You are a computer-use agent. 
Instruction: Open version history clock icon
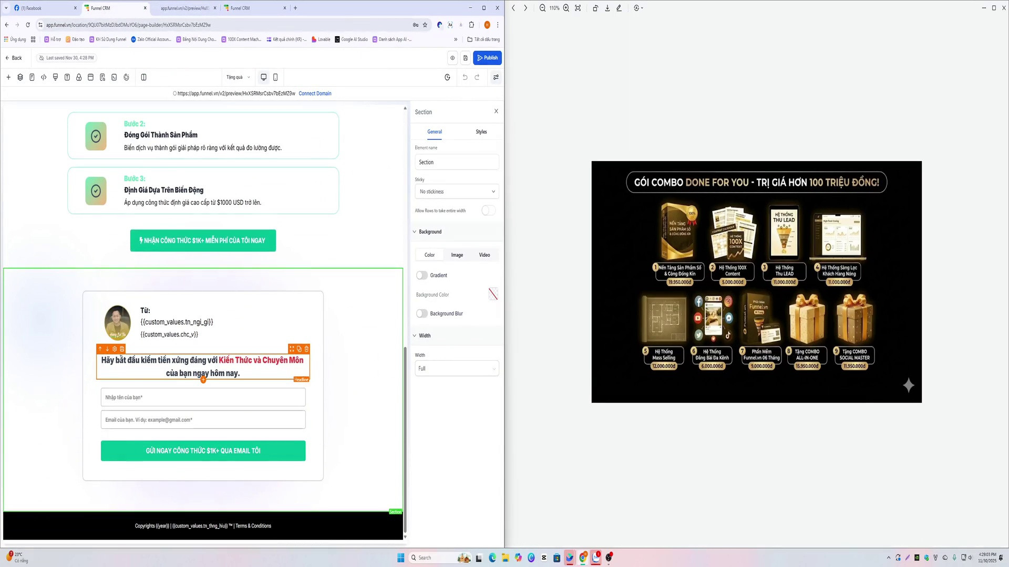click(447, 77)
